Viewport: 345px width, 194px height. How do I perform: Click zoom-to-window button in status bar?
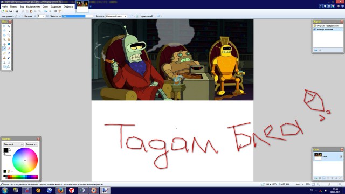[313, 184]
